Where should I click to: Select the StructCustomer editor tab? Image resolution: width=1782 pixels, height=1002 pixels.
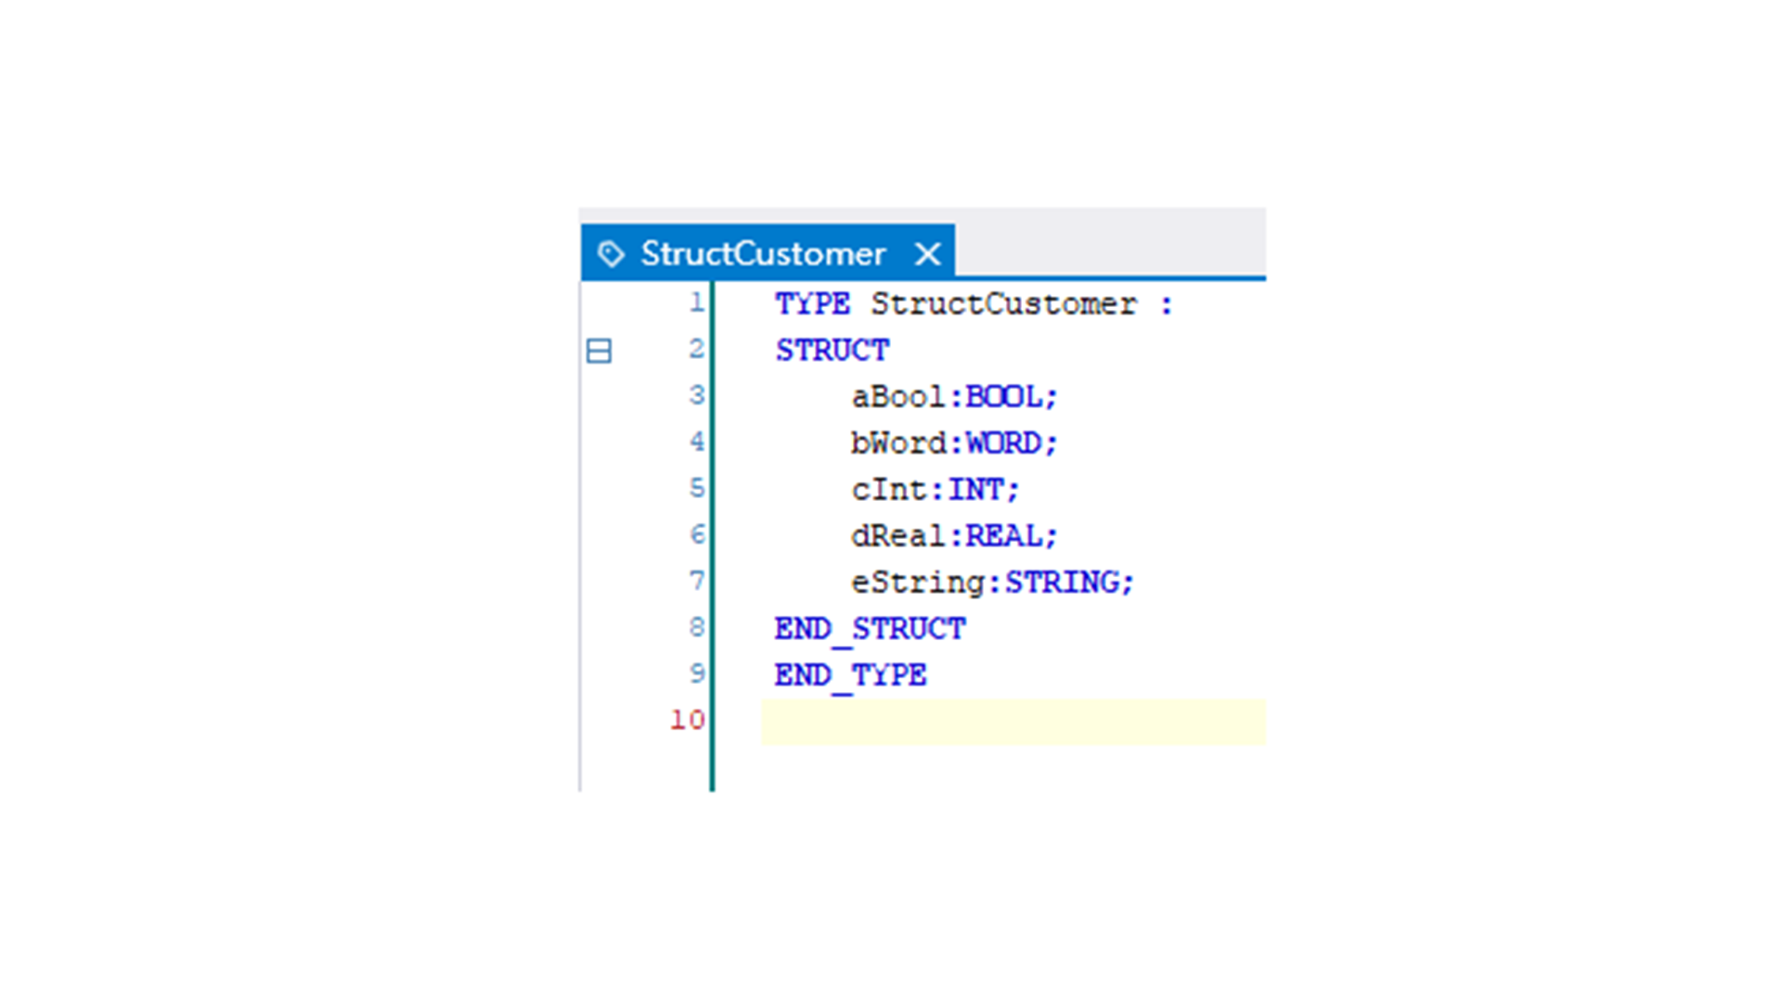tap(768, 252)
